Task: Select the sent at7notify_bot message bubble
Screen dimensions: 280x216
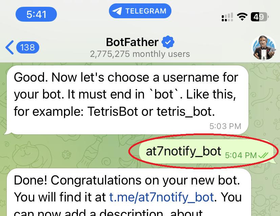Action: pos(183,151)
